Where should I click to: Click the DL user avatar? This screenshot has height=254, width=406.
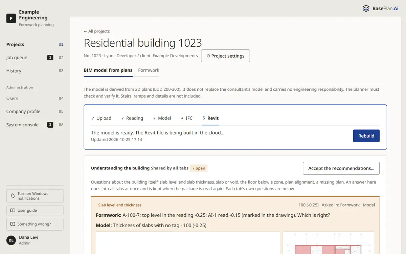[11, 240]
